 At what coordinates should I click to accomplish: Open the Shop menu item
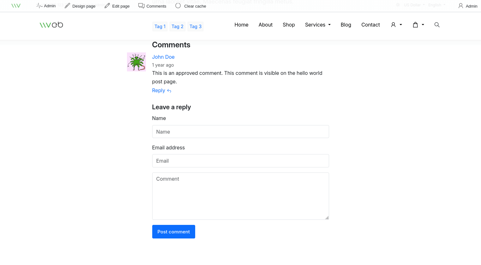[289, 25]
